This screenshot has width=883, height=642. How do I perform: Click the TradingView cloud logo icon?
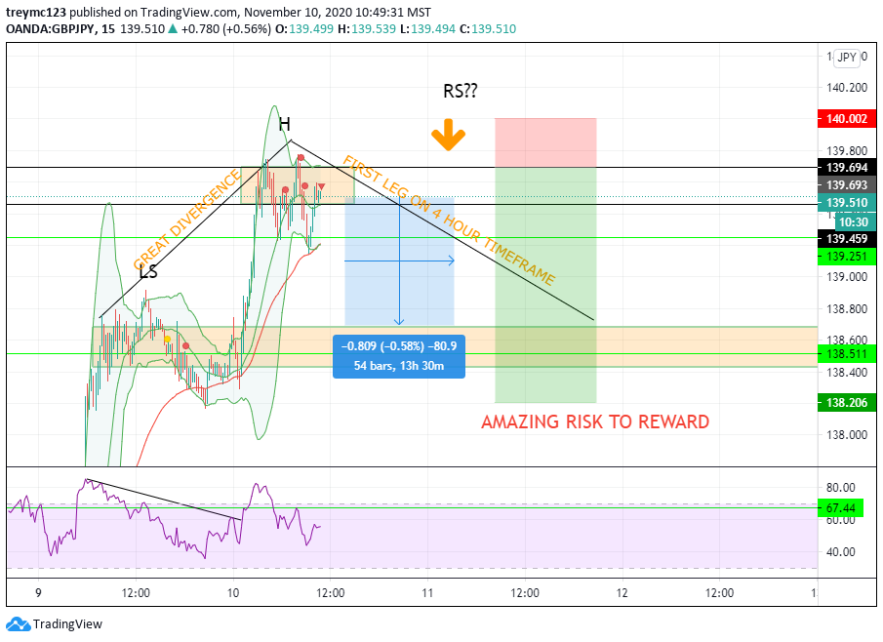coord(18,624)
